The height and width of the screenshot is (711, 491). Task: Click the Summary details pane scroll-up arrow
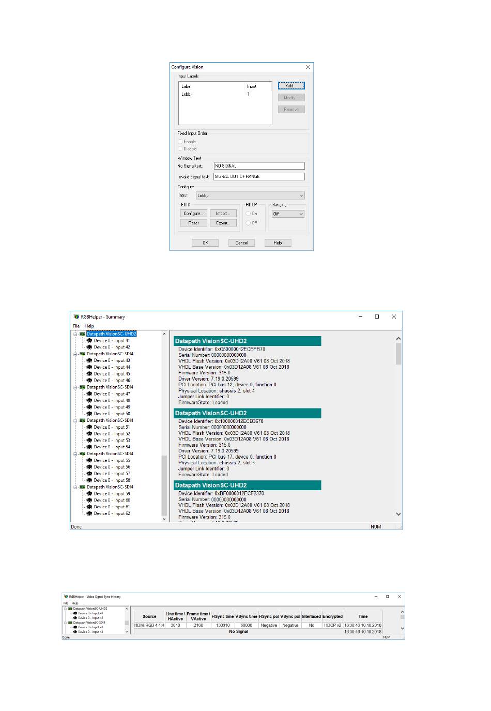pos(398,339)
